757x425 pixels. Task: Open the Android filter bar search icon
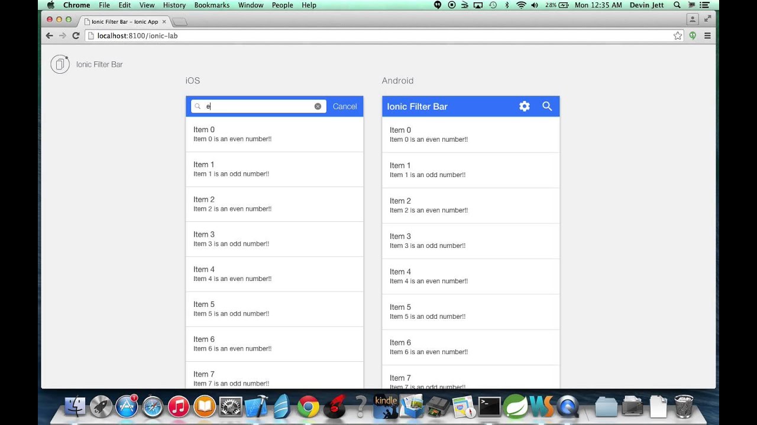coord(547,106)
